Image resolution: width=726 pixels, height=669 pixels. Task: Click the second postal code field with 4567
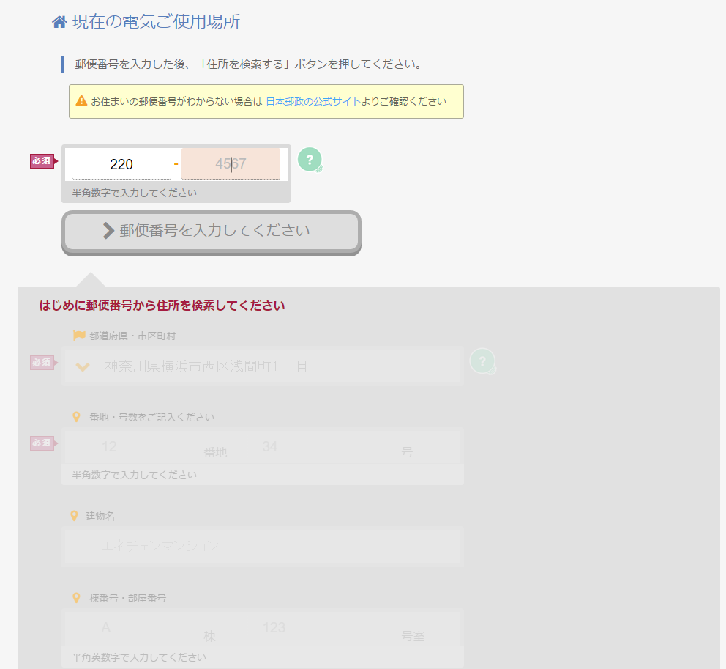[231, 163]
